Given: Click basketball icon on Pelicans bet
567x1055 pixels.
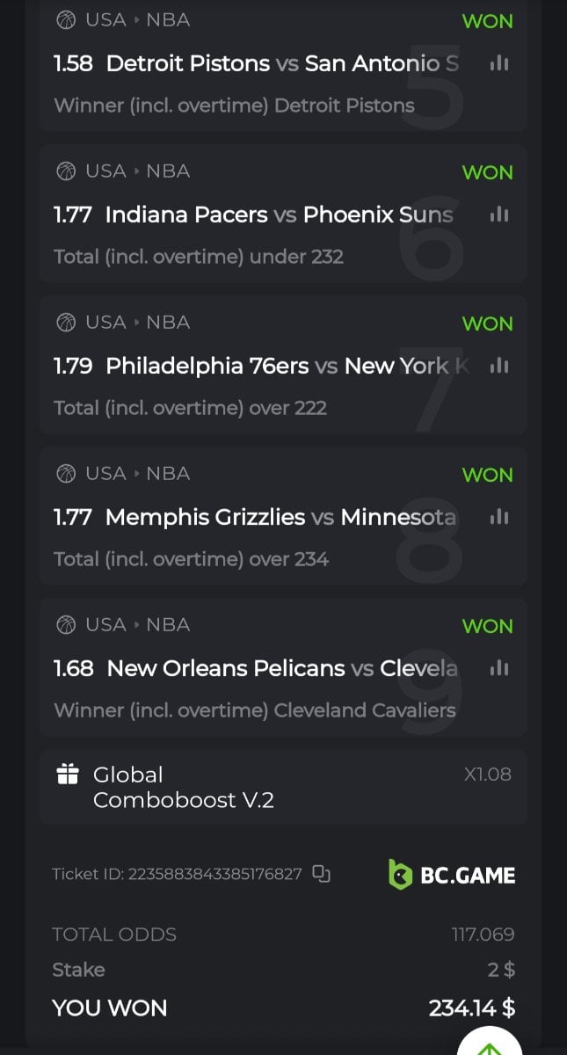Looking at the screenshot, I should pos(66,625).
